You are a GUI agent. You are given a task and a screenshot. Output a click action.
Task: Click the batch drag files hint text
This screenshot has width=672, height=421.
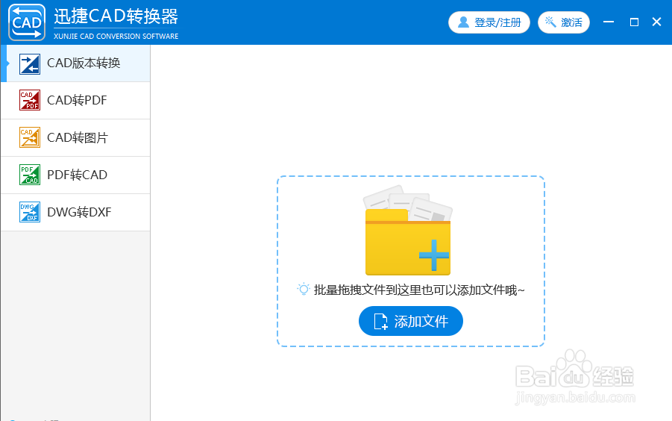(419, 290)
